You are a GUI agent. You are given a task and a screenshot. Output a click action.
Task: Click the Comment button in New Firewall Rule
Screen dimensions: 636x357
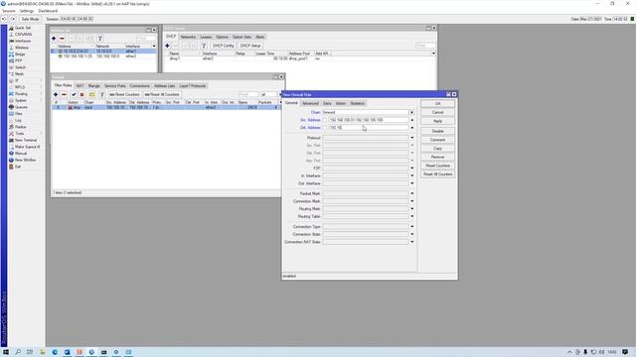coord(437,140)
